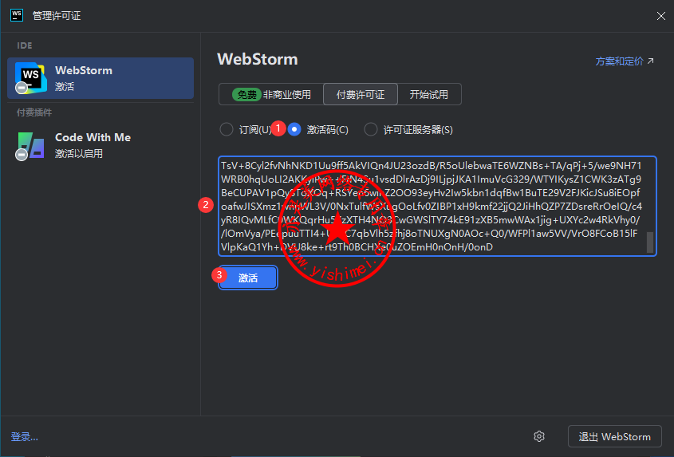Close the license management dialog

[x=660, y=16]
